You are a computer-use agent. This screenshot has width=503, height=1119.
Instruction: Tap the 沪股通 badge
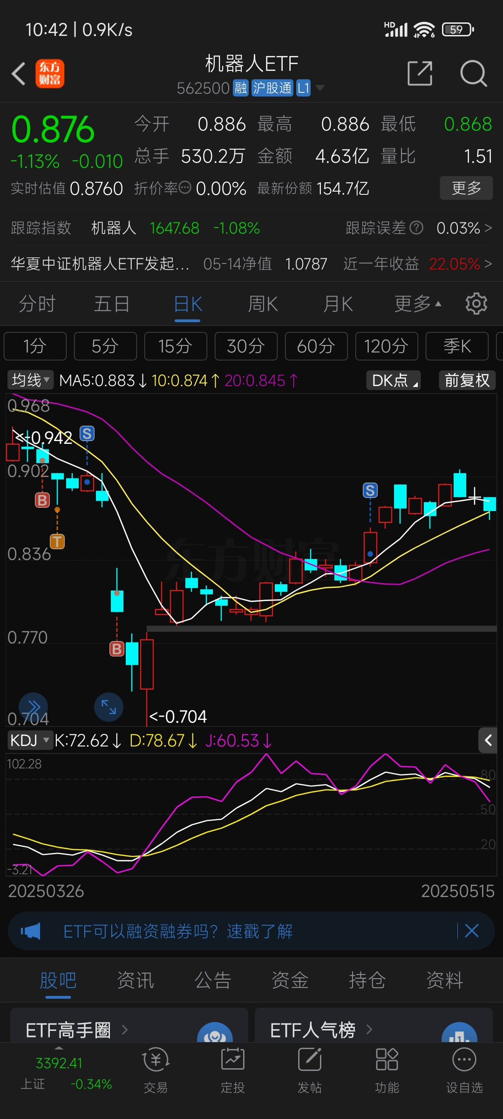[272, 88]
